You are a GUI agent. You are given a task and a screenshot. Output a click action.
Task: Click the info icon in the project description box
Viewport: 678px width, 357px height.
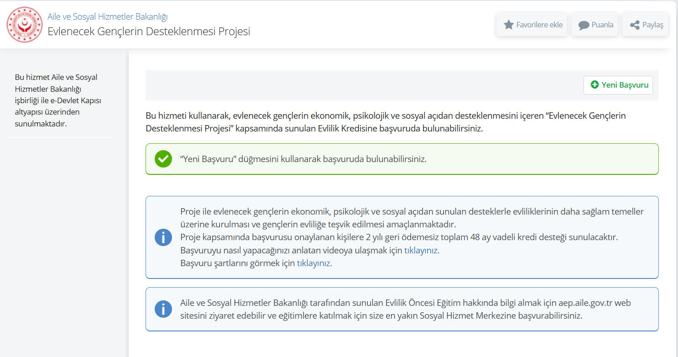click(163, 237)
